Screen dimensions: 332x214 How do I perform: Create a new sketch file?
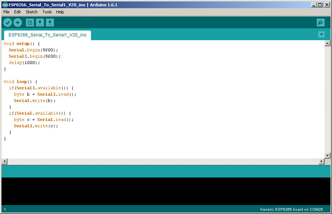pos(30,22)
